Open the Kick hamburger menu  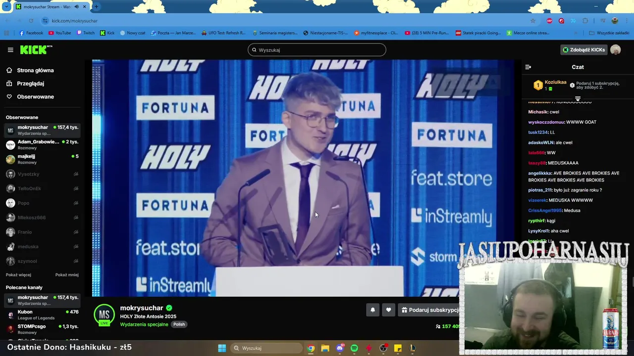coord(10,50)
